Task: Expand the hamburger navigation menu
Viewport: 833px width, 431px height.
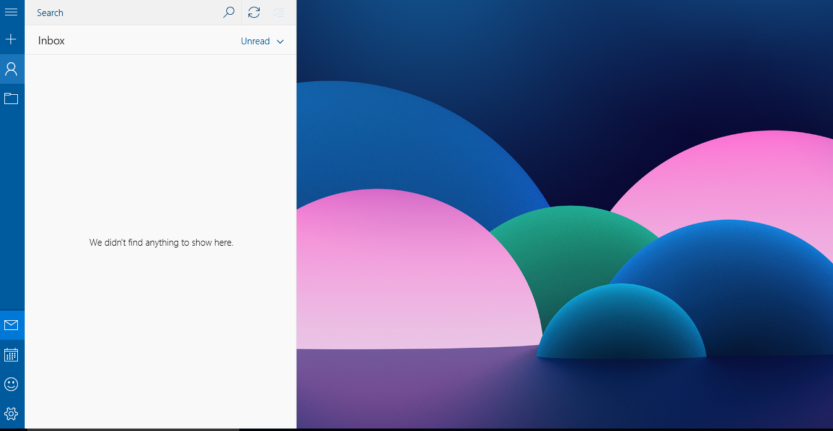Action: [x=11, y=12]
